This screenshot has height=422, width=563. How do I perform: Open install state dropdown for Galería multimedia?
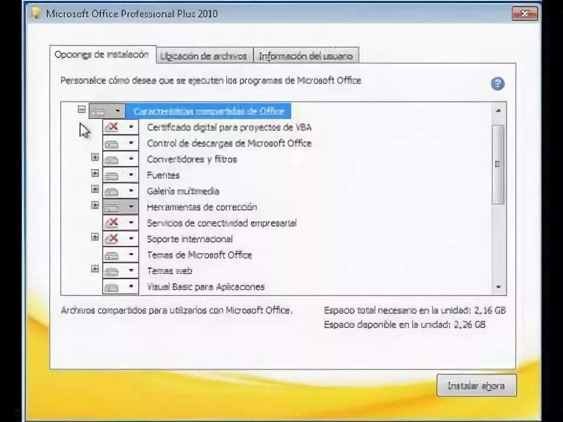121,191
